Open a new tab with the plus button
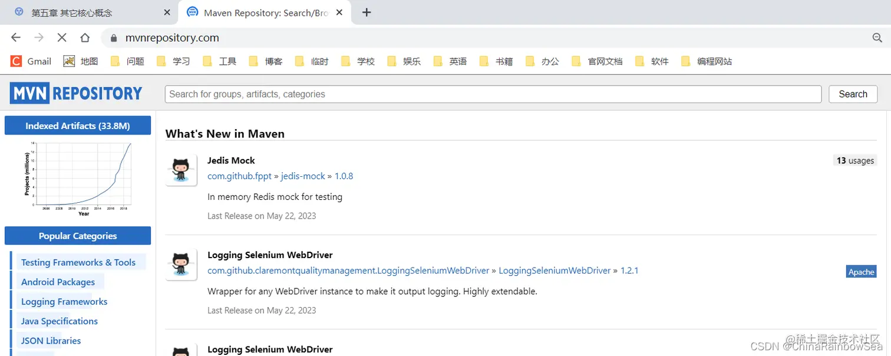This screenshot has height=356, width=891. click(367, 12)
